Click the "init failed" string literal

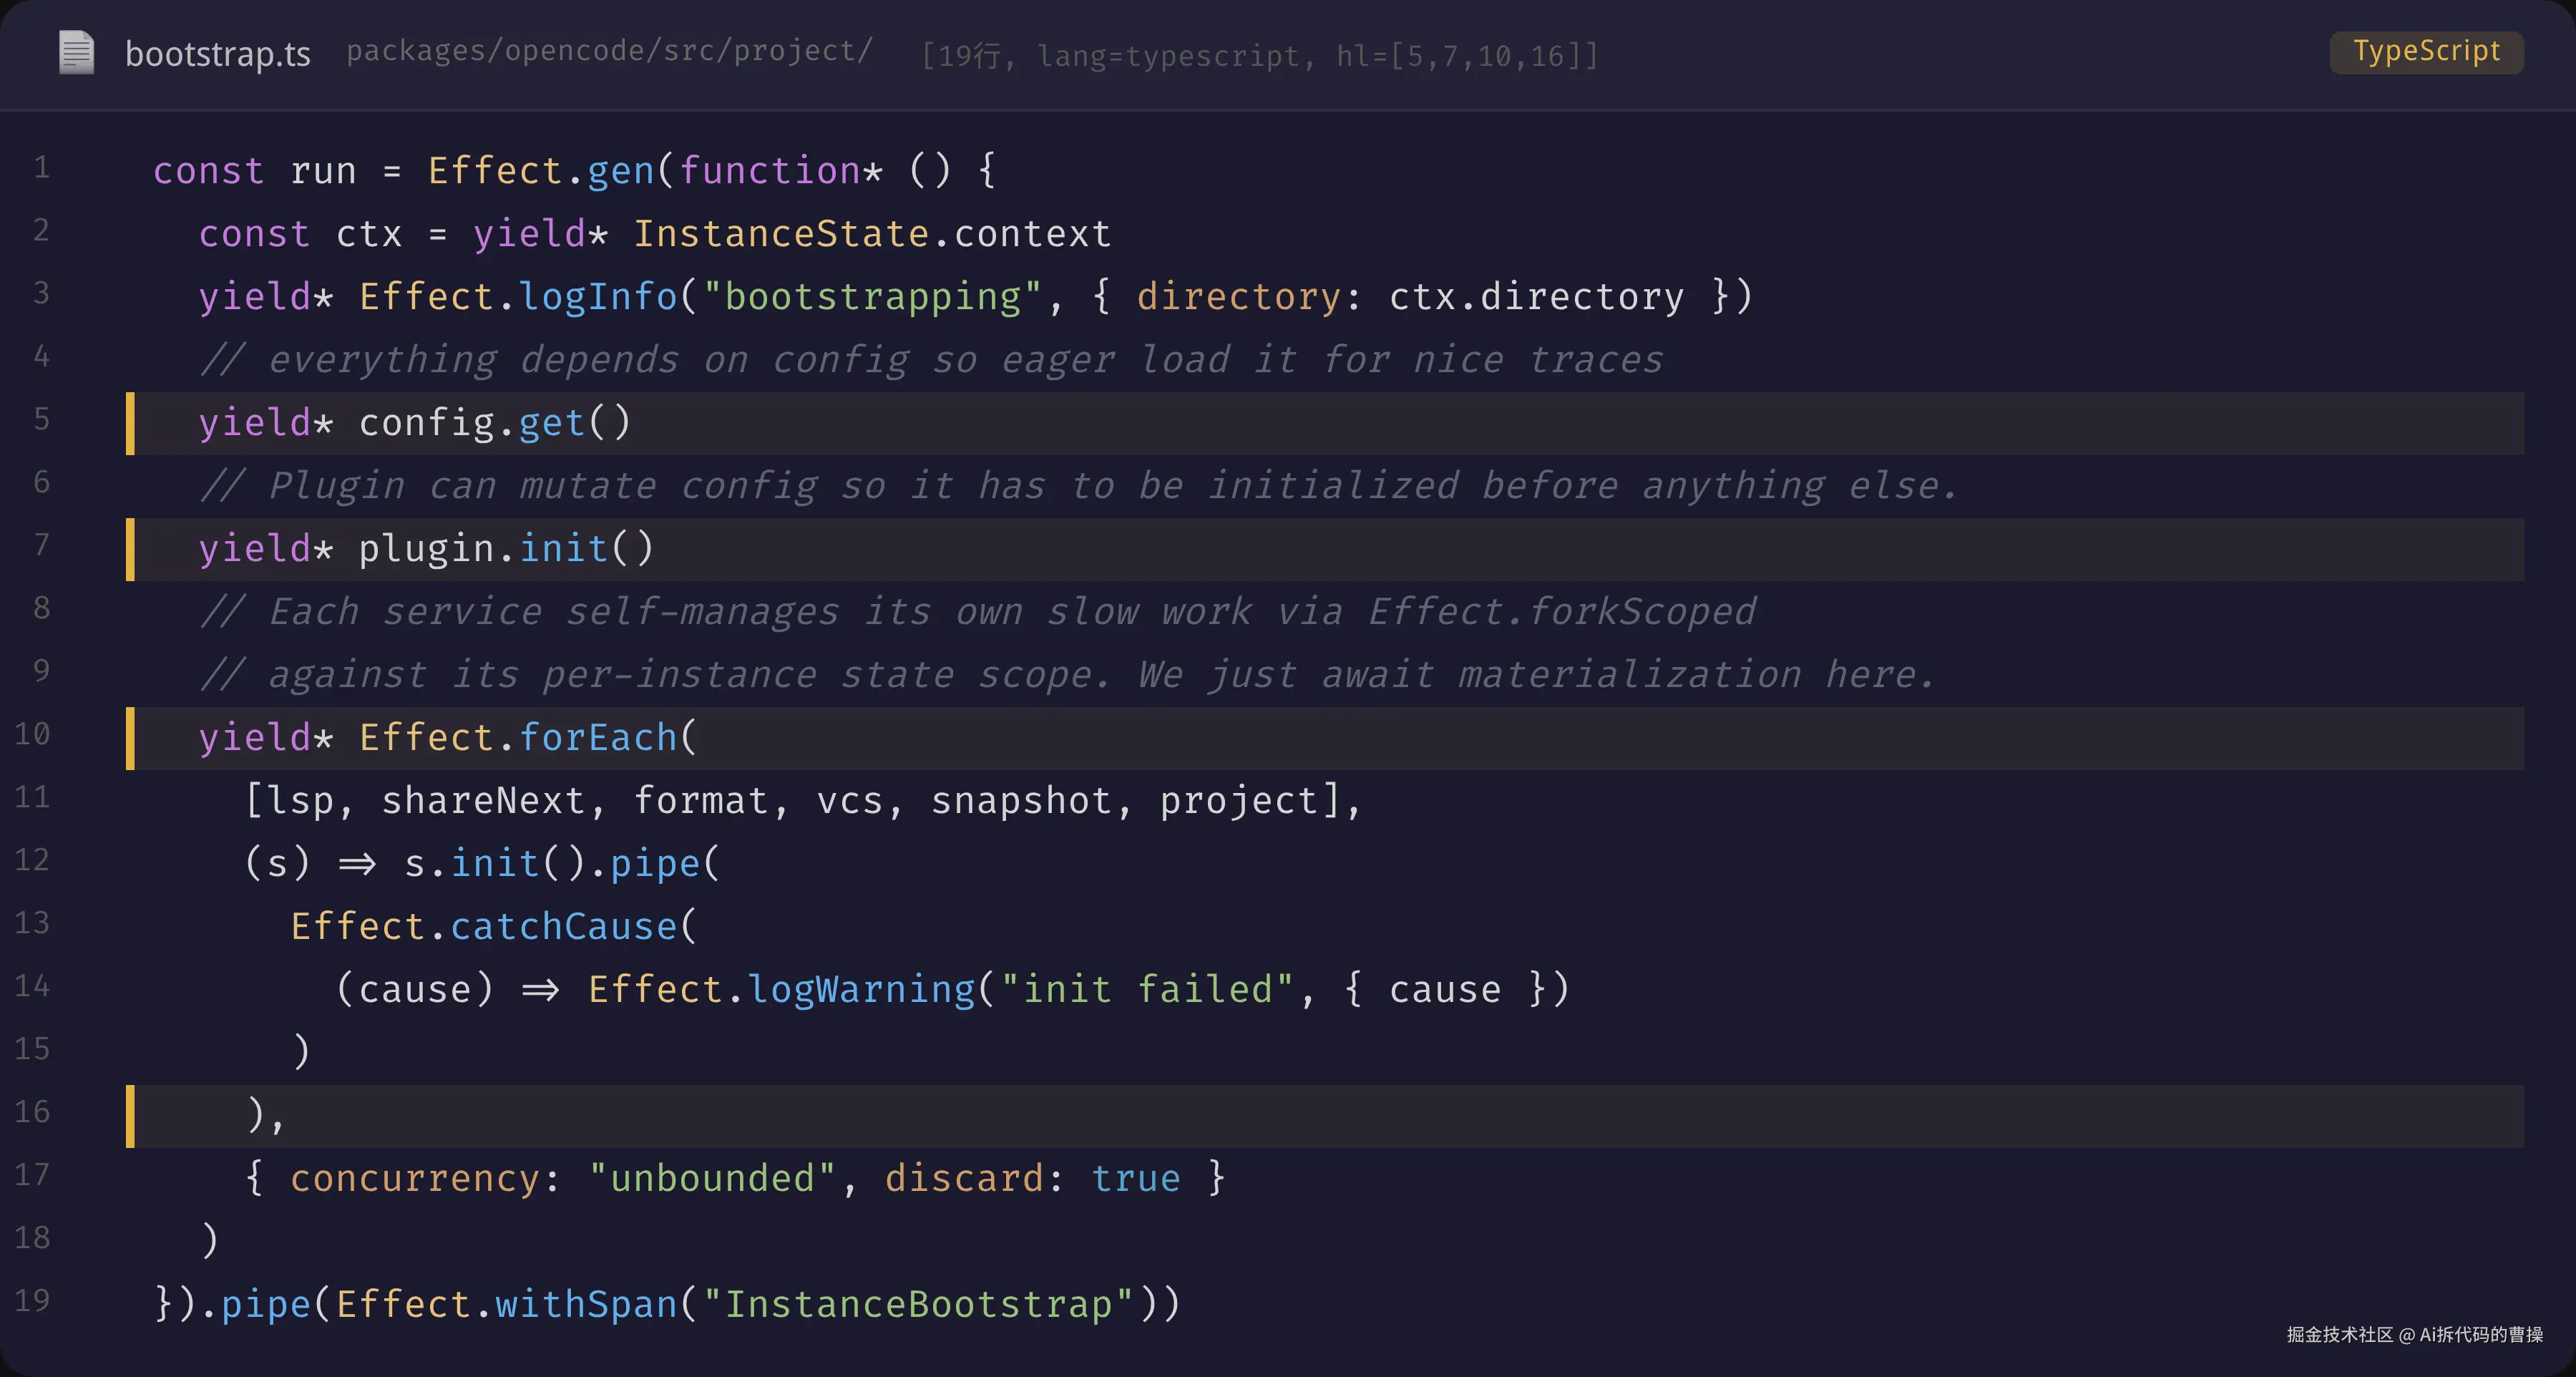[x=1147, y=990]
